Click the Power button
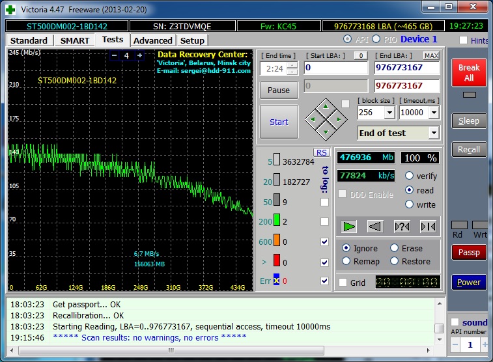The height and width of the screenshot is (362, 493). (469, 282)
